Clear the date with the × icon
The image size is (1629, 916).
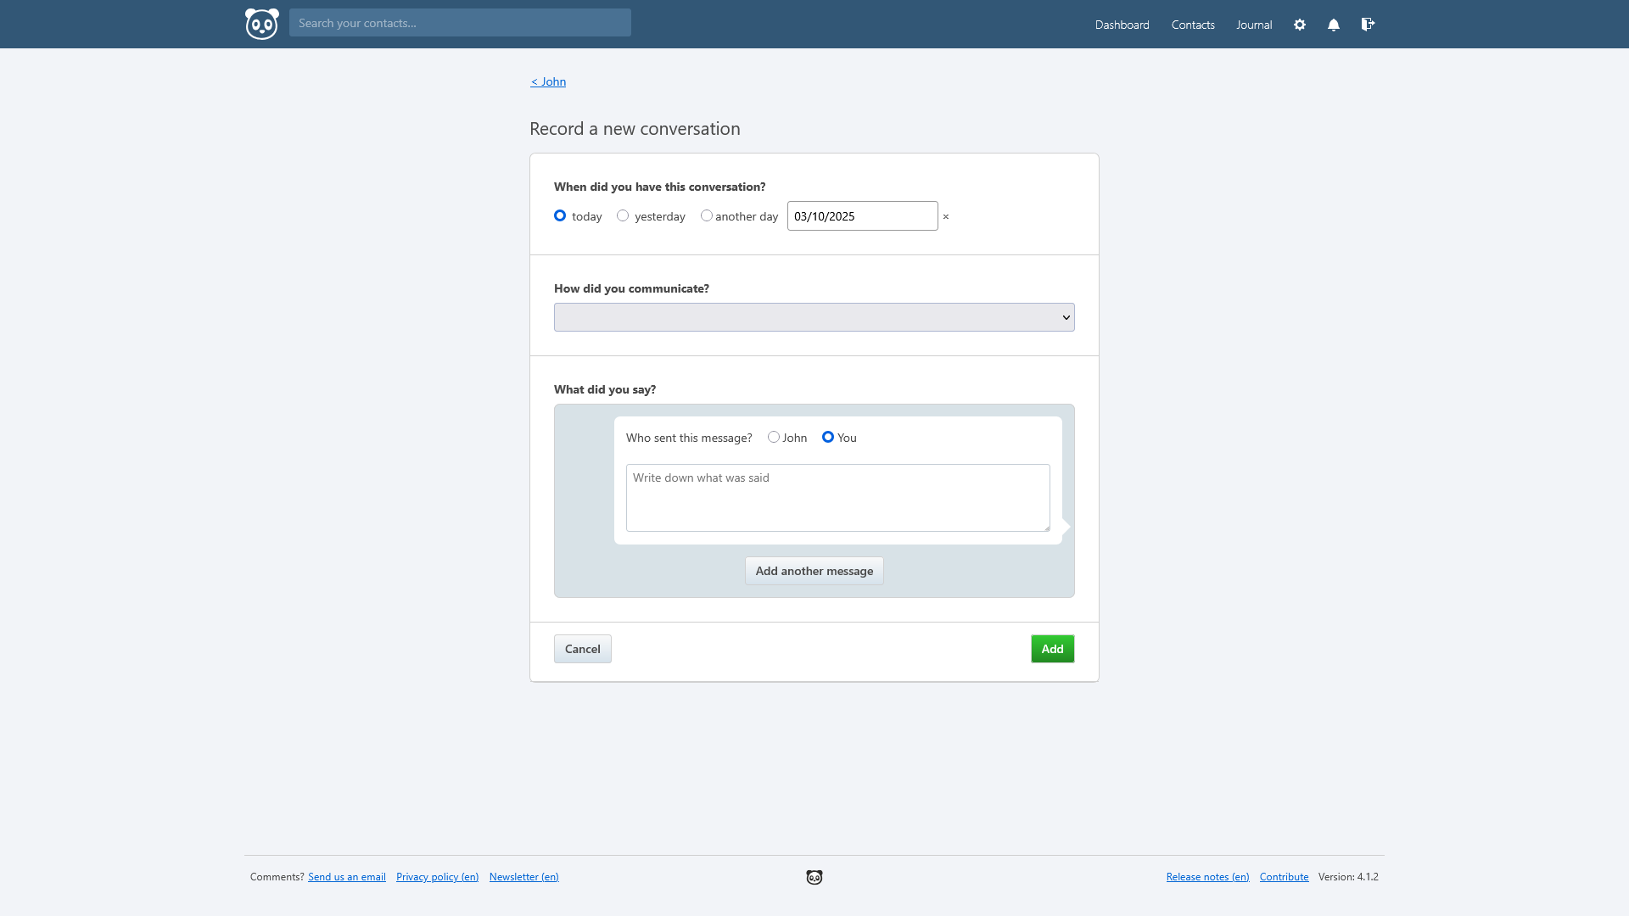click(946, 217)
